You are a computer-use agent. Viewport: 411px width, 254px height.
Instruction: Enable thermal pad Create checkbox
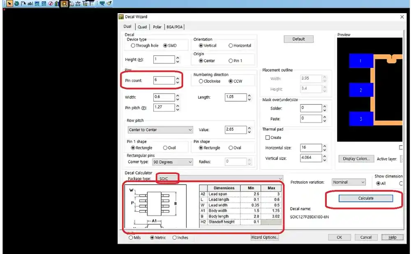pos(268,138)
